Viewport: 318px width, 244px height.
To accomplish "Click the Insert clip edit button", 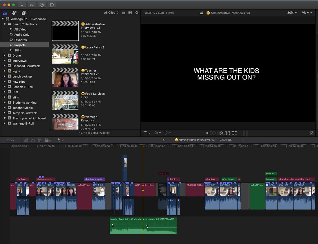I will tap(33, 140).
